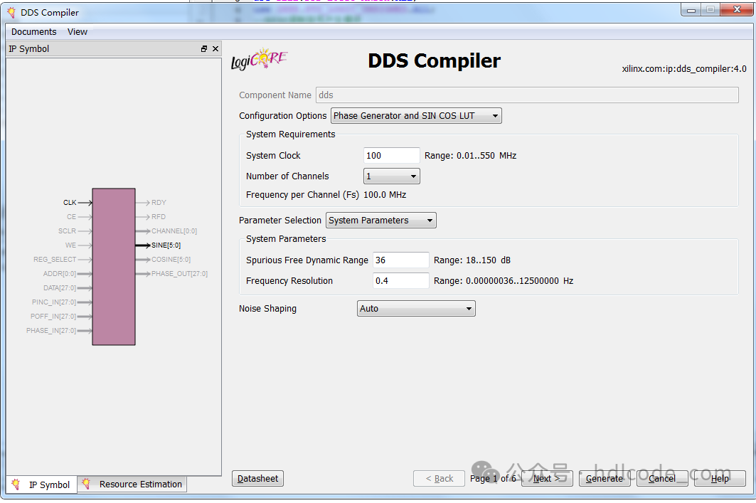
Task: Open Help
Action: [x=720, y=478]
